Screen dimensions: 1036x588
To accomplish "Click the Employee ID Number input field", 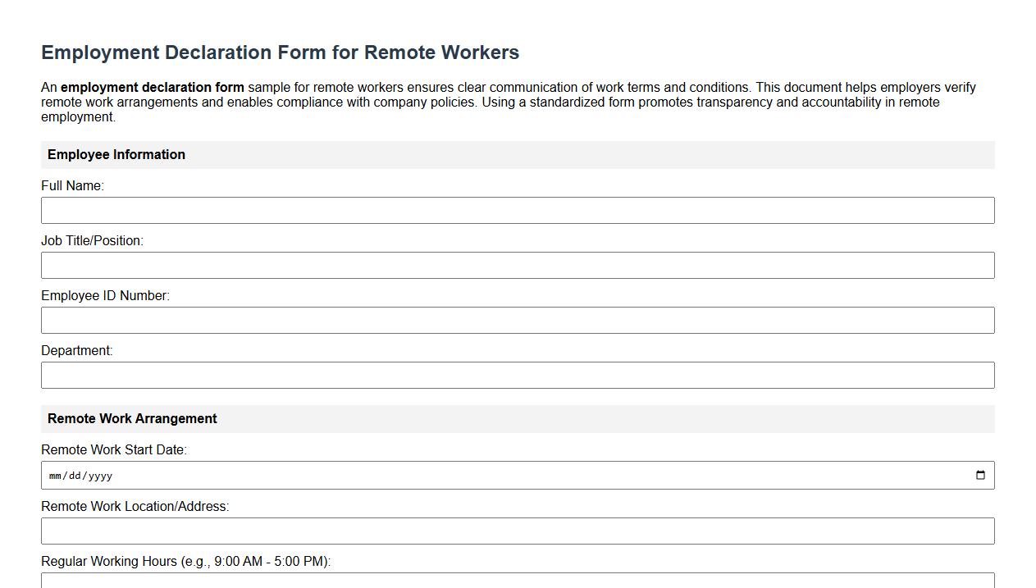I will click(x=517, y=320).
